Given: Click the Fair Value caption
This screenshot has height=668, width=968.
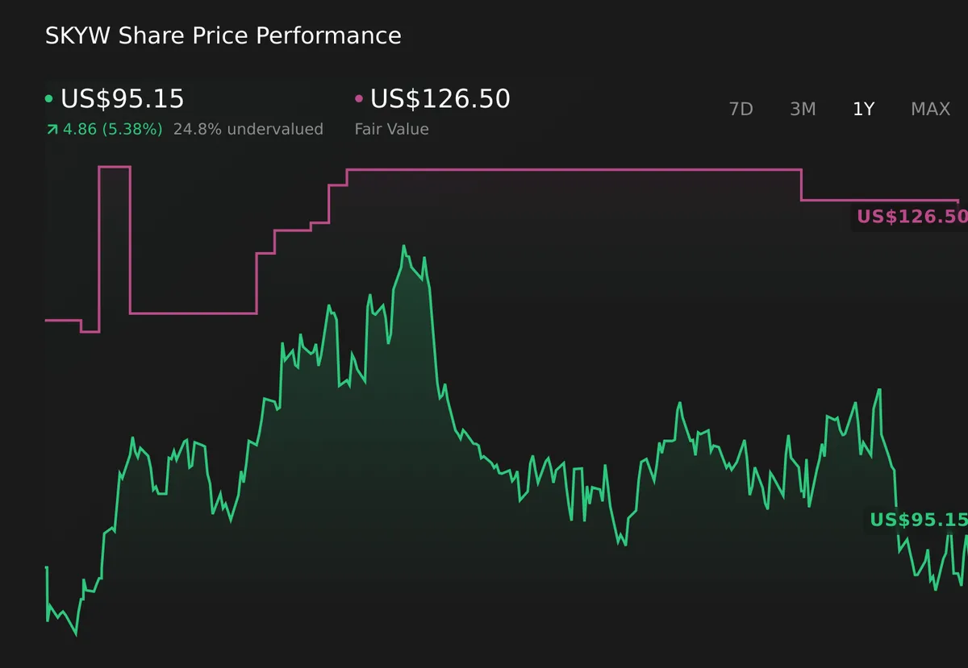Looking at the screenshot, I should tap(391, 129).
